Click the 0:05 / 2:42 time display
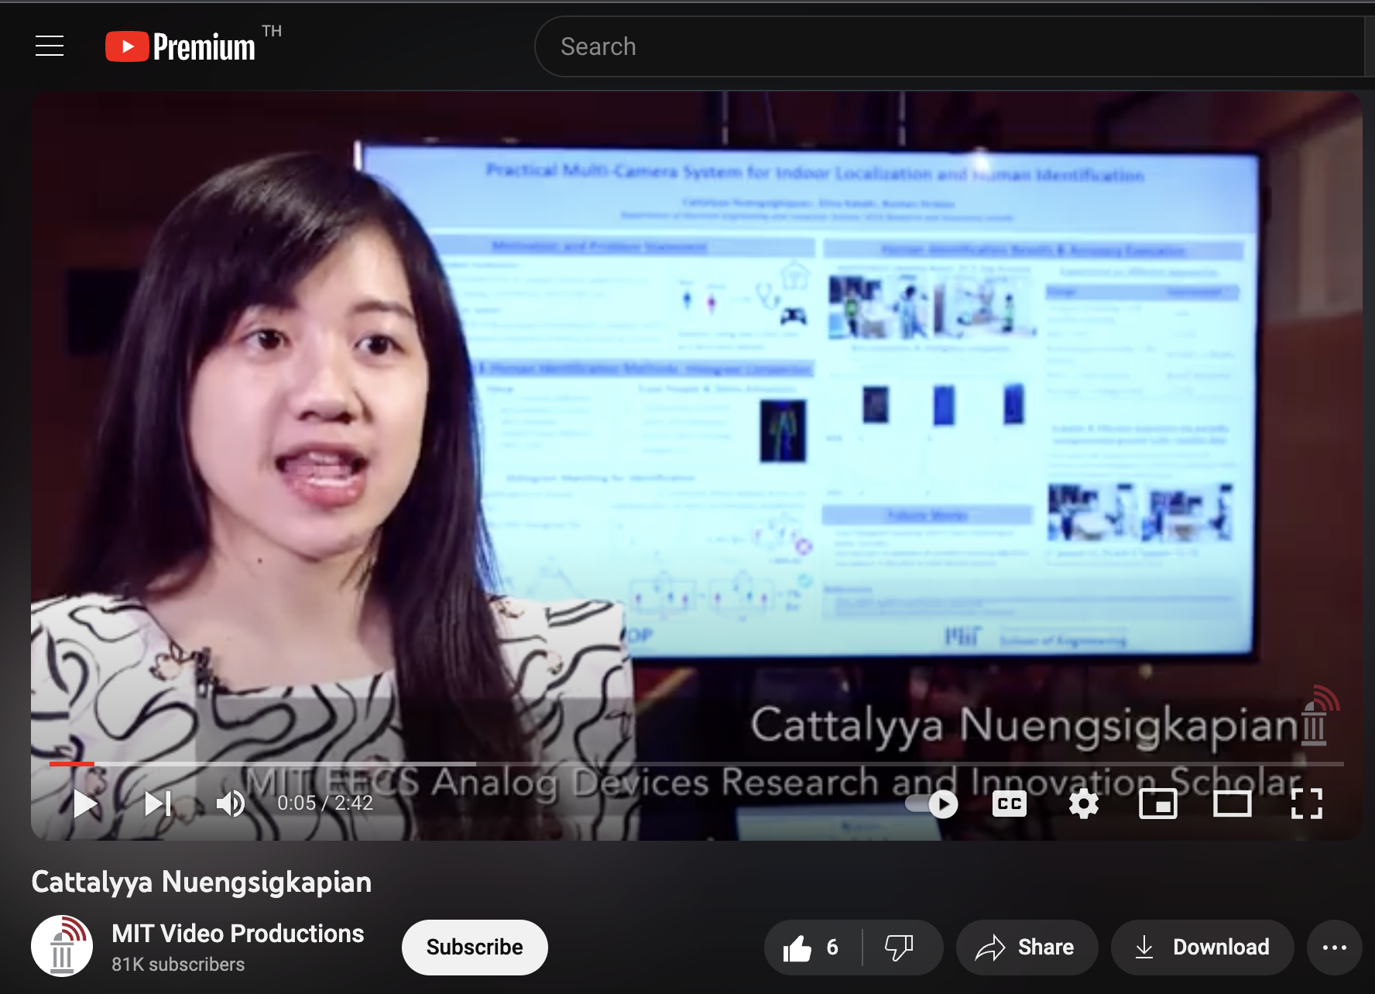The width and height of the screenshot is (1375, 994). pos(325,804)
